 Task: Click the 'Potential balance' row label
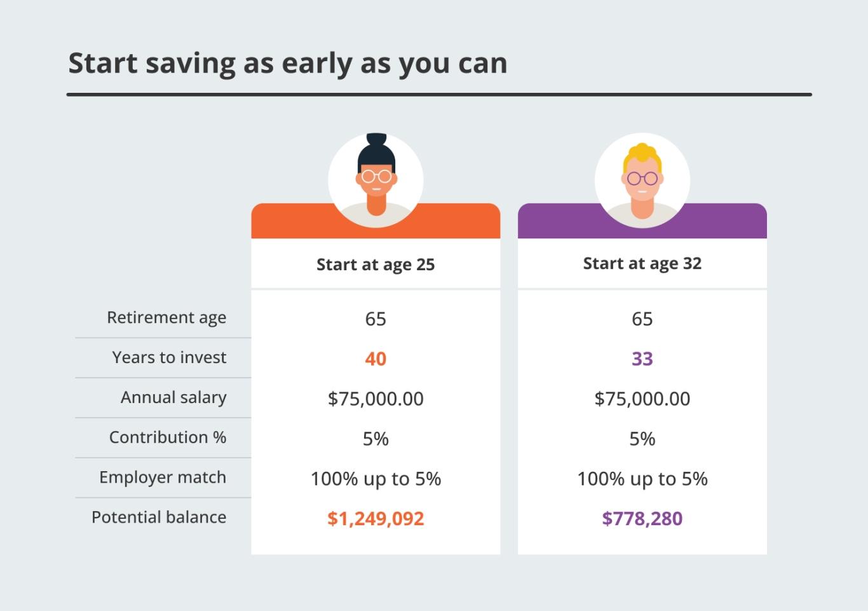(x=159, y=518)
